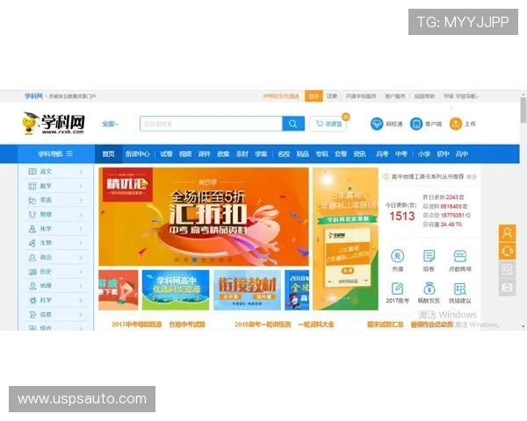Click the 2017中考母题题源 link
Viewport: 527px width, 421px height.
(x=137, y=325)
